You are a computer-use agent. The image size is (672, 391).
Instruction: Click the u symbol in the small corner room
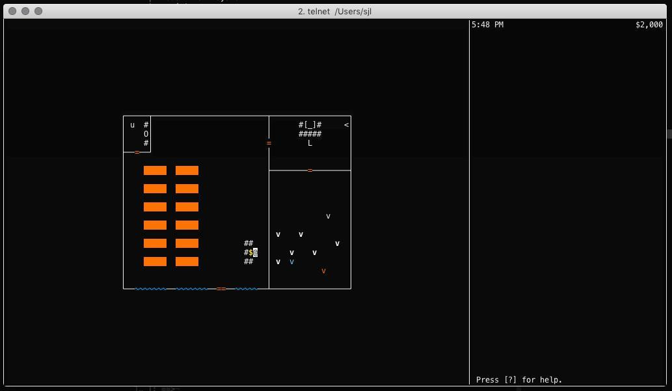click(133, 125)
